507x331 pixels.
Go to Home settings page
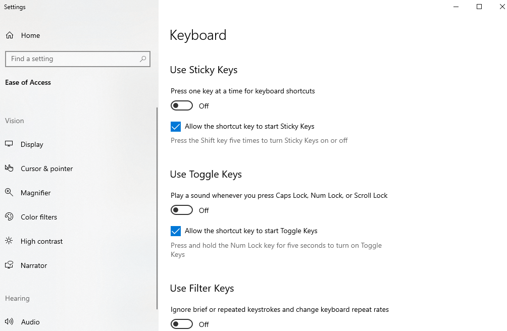point(30,35)
